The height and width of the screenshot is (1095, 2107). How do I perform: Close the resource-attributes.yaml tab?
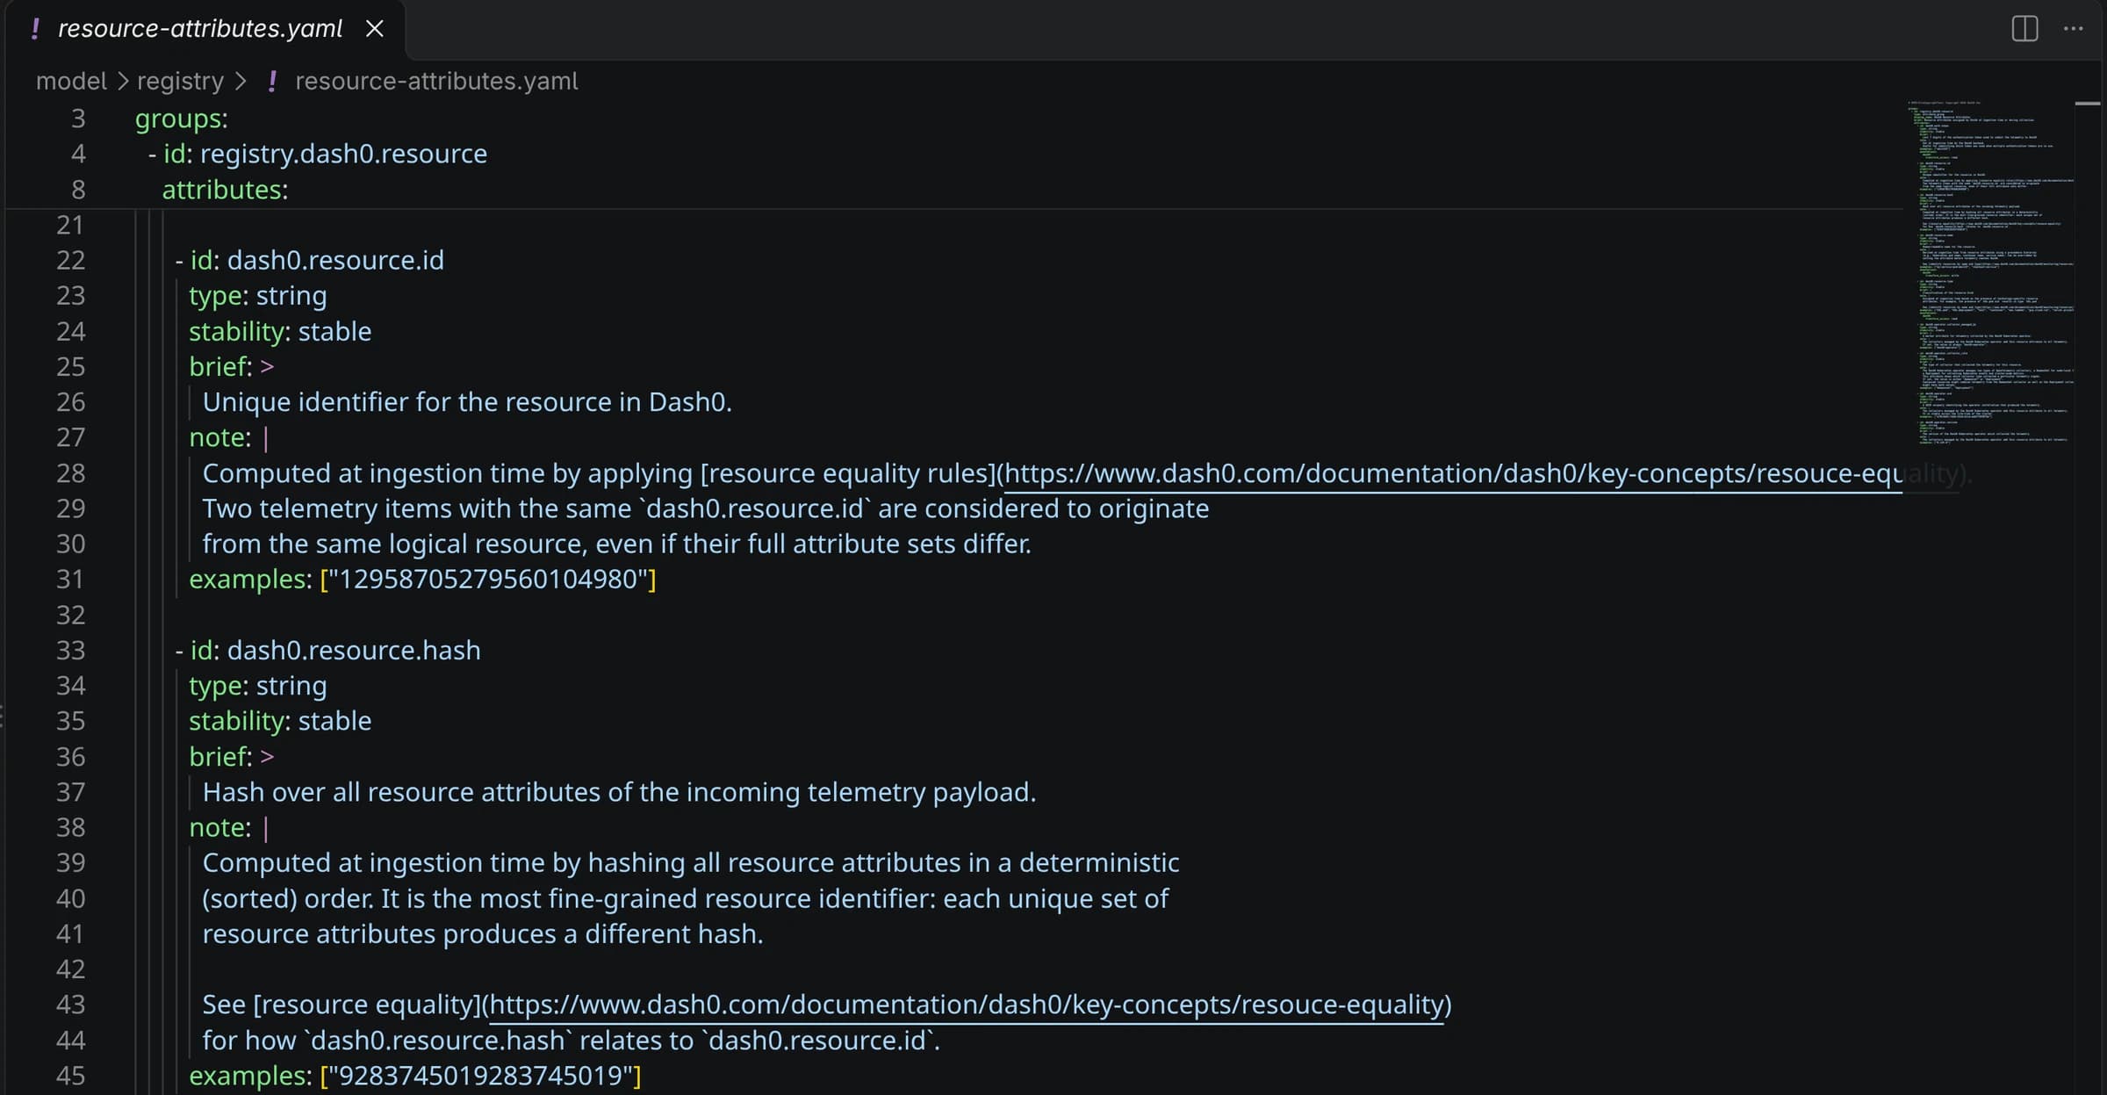pyautogui.click(x=375, y=29)
